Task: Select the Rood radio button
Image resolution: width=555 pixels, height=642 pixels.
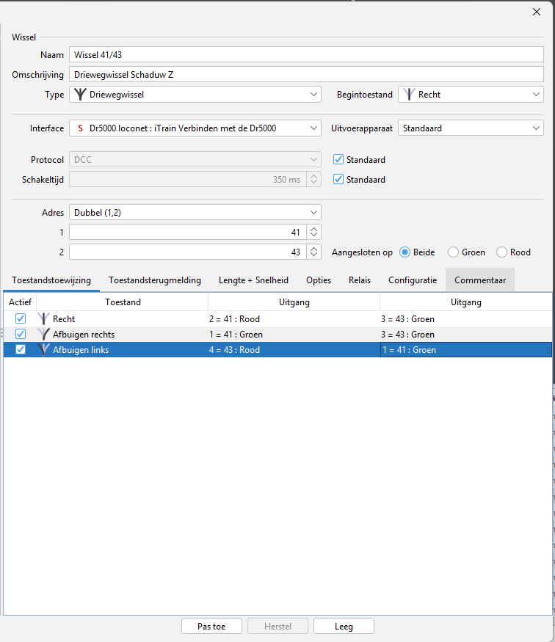Action: 501,252
